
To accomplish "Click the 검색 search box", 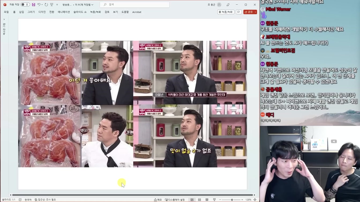I will [134, 5].
